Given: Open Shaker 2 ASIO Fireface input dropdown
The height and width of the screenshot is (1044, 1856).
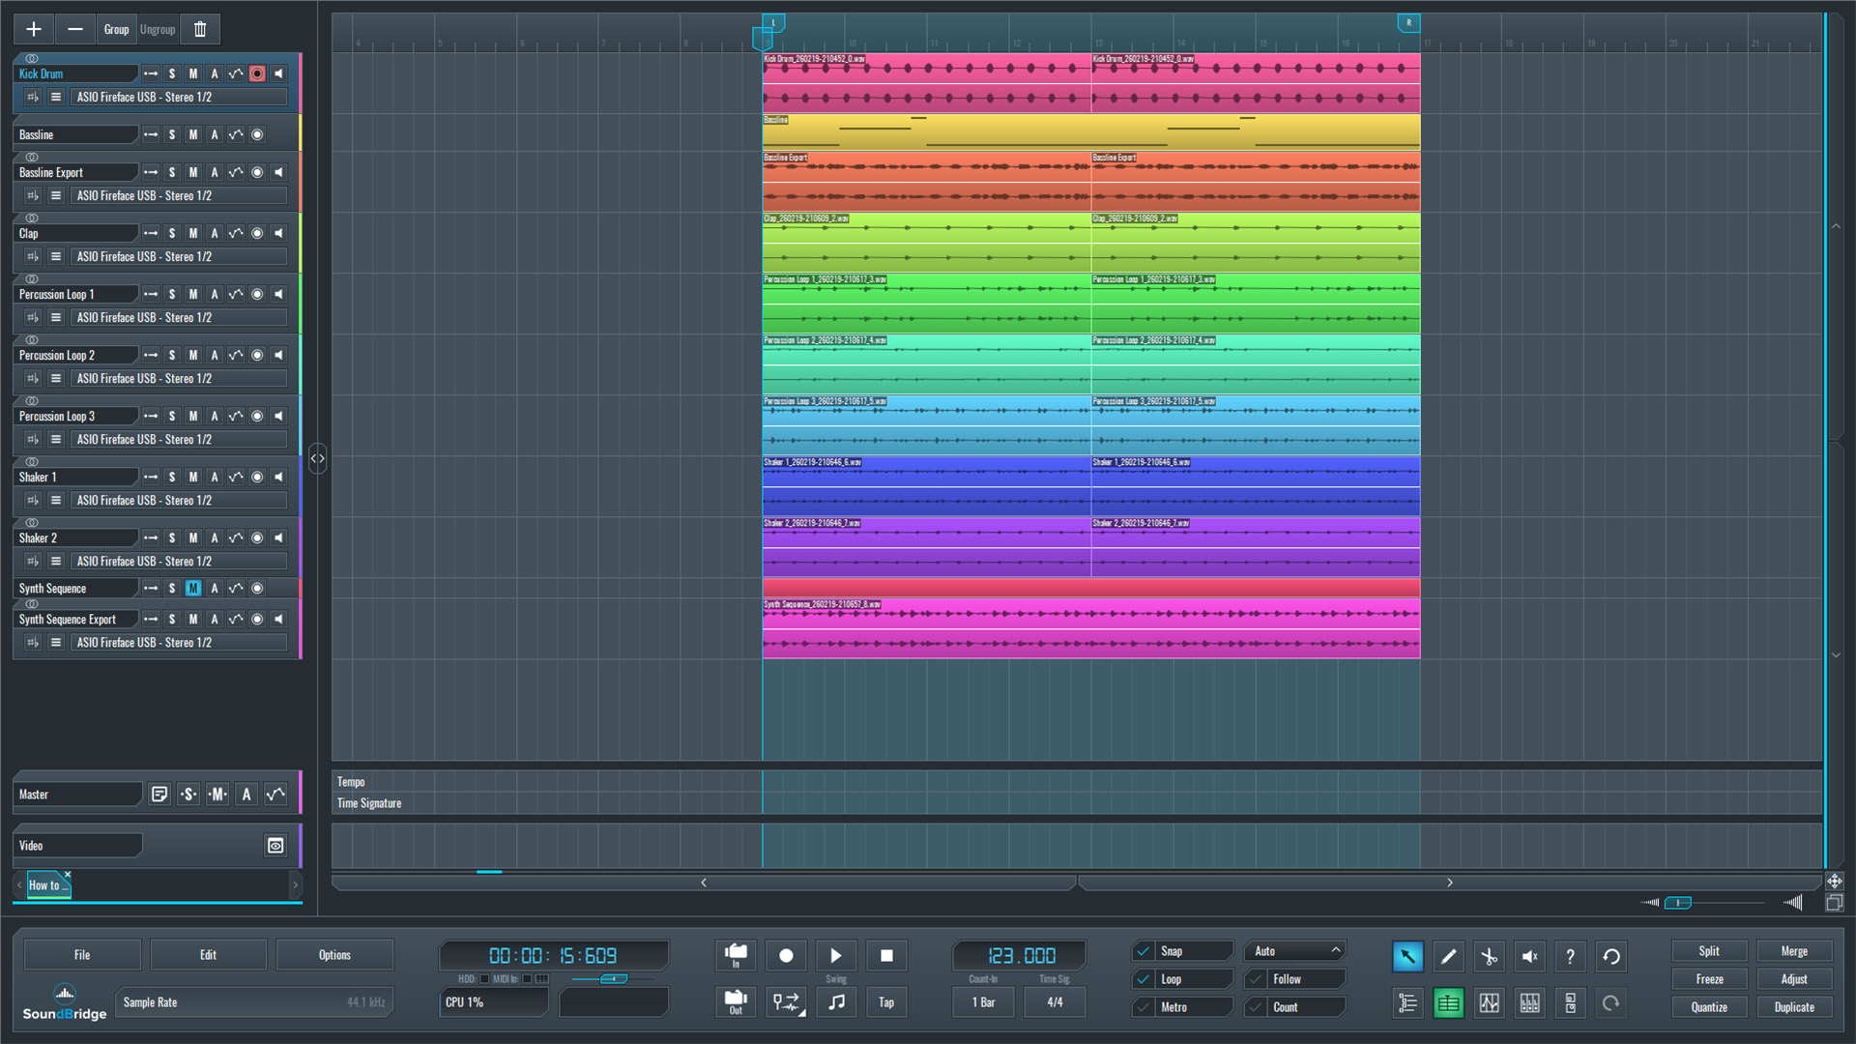Looking at the screenshot, I should coord(179,561).
